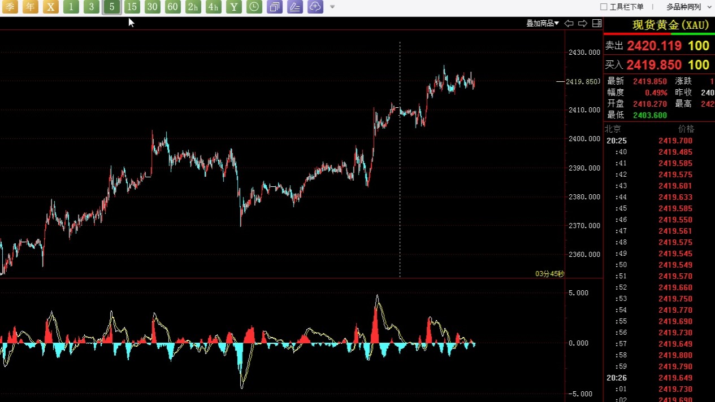
Task: Open the multi-window layout icon
Action: coord(275,7)
